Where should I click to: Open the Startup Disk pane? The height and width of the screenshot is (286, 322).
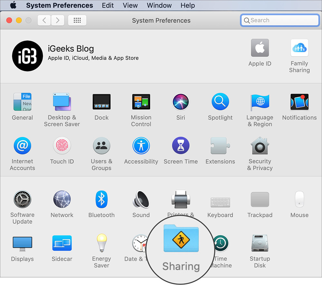260,243
